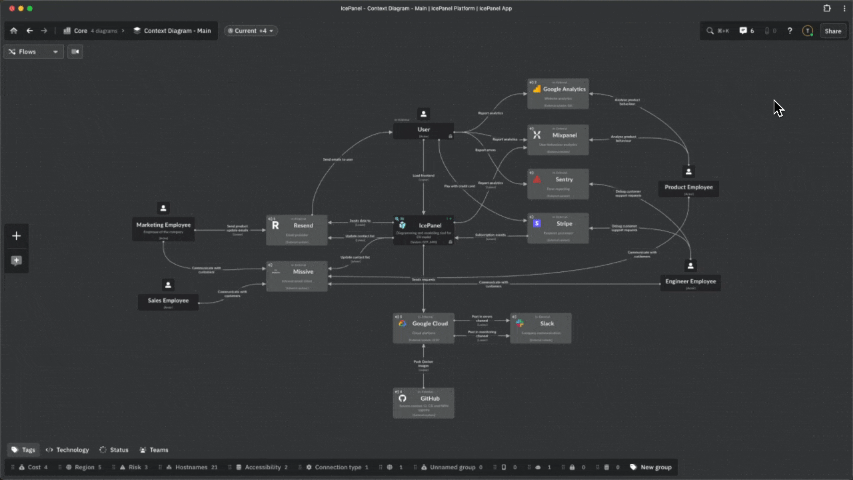This screenshot has width=853, height=480.
Task: Click the person icon above Sales Employee
Action: 168,285
